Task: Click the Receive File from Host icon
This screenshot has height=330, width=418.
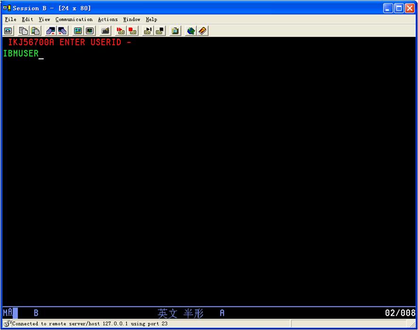Action: (62, 31)
